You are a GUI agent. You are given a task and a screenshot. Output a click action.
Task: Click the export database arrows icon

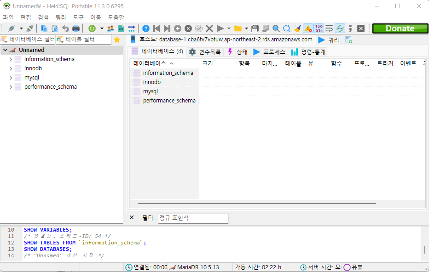pyautogui.click(x=132, y=28)
